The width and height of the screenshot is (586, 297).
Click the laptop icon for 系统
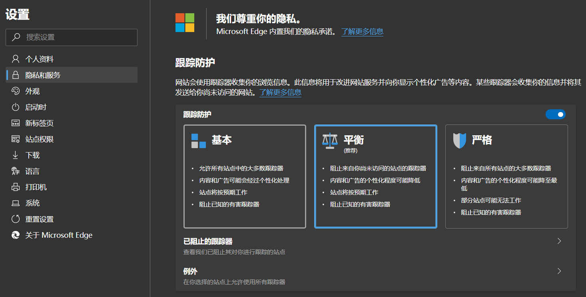click(16, 203)
